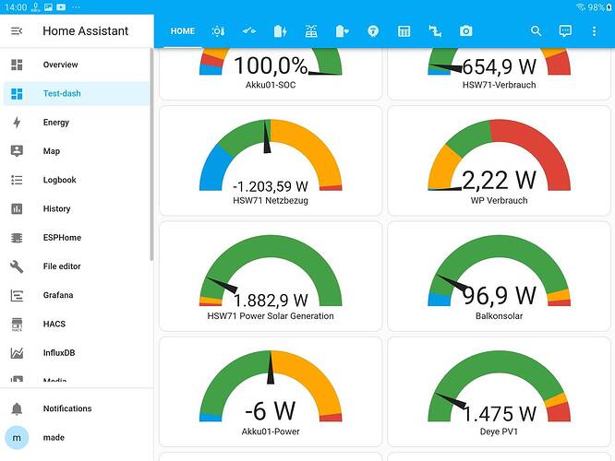Click the Notifications bell icon
This screenshot has width=615, height=461.
[x=17, y=408]
